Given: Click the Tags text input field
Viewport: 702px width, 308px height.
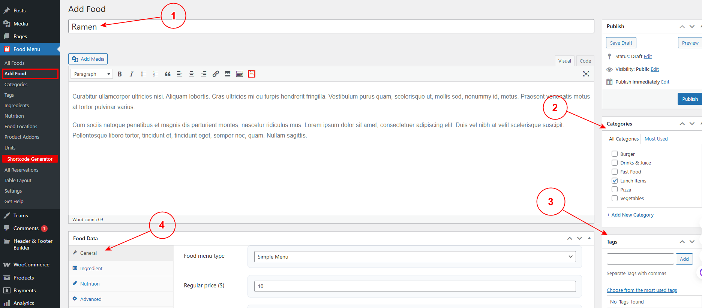Looking at the screenshot, I should (x=640, y=259).
